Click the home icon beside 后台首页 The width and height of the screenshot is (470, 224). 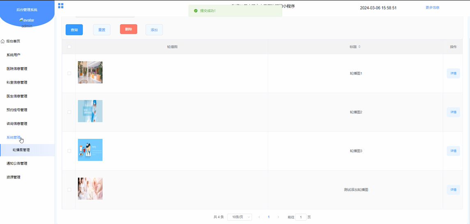pyautogui.click(x=3, y=41)
